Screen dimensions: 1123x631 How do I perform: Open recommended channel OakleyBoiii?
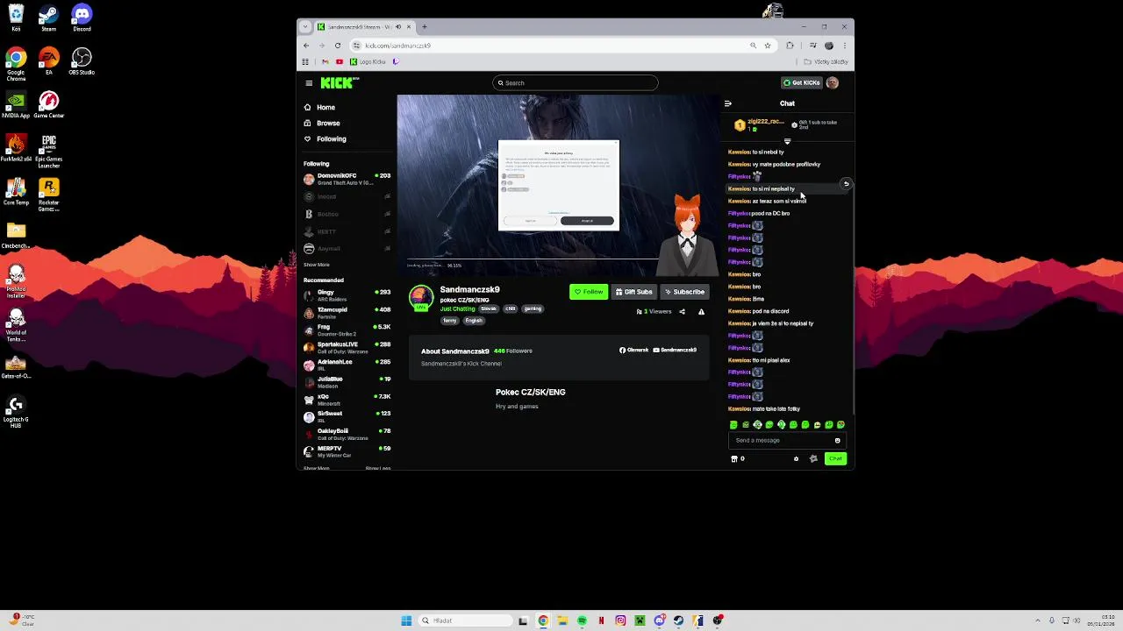pos(347,434)
